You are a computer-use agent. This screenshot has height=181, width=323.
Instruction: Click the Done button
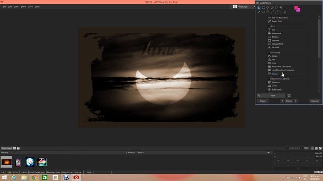coord(289,101)
